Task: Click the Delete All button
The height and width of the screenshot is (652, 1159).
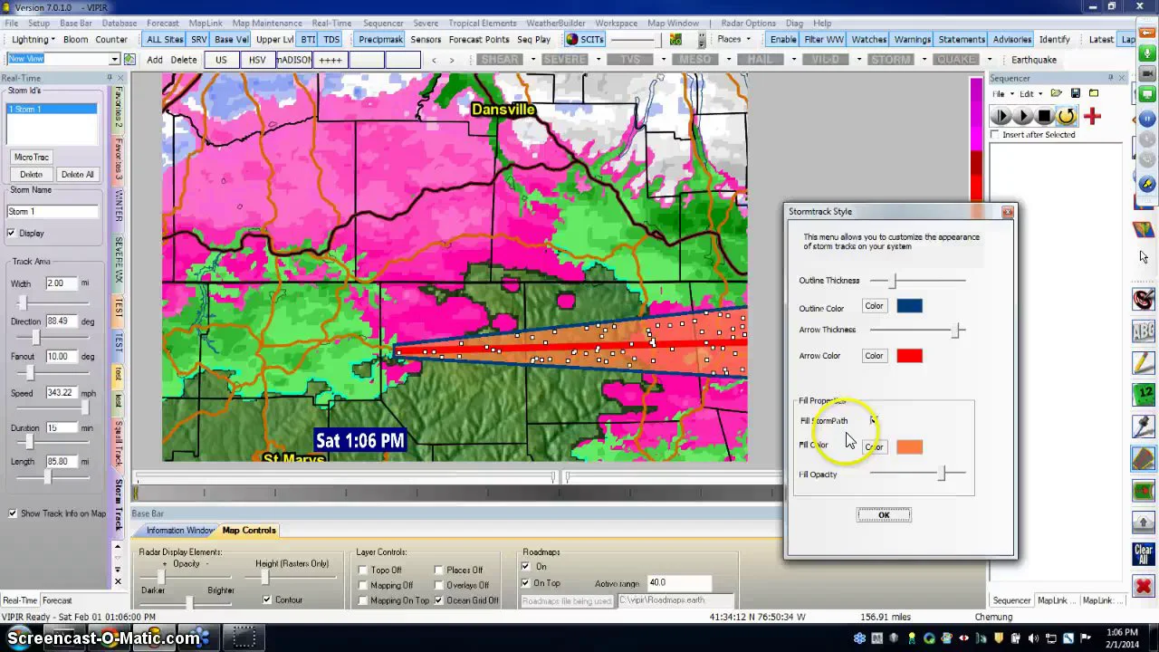Action: point(77,175)
